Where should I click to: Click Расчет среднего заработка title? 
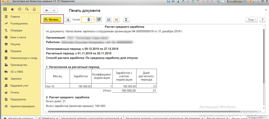124,27
